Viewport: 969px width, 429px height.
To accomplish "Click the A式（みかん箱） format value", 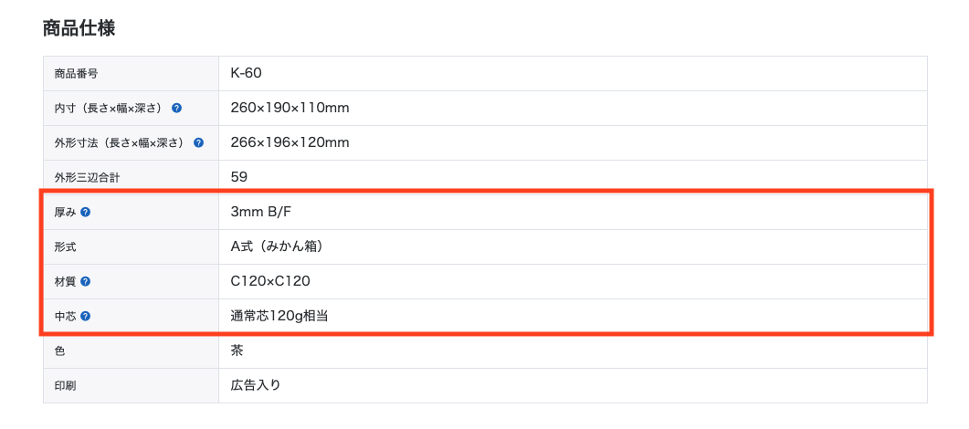I will pos(277,246).
